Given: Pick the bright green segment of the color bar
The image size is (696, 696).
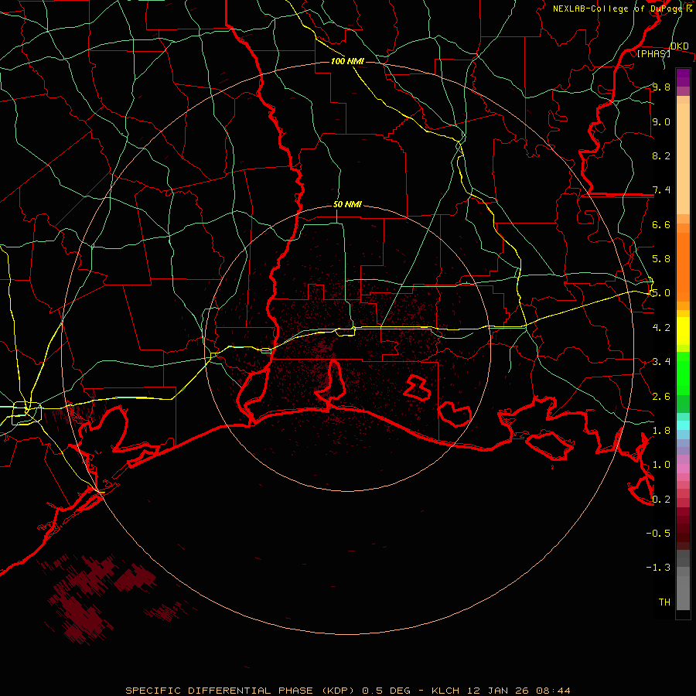Looking at the screenshot, I should 683,374.
